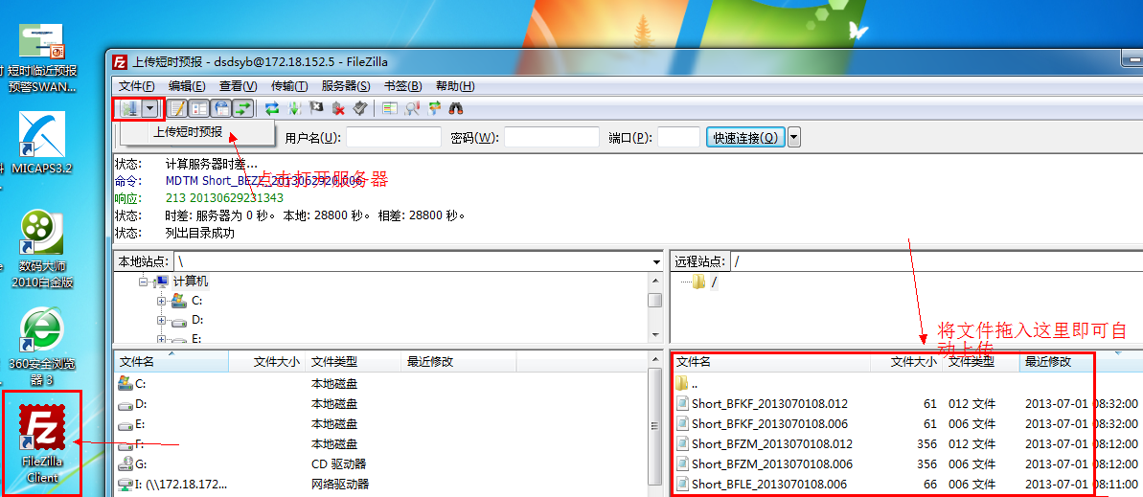Open 360安全浏览器 desktop shortcut
The image size is (1143, 497).
pos(41,346)
